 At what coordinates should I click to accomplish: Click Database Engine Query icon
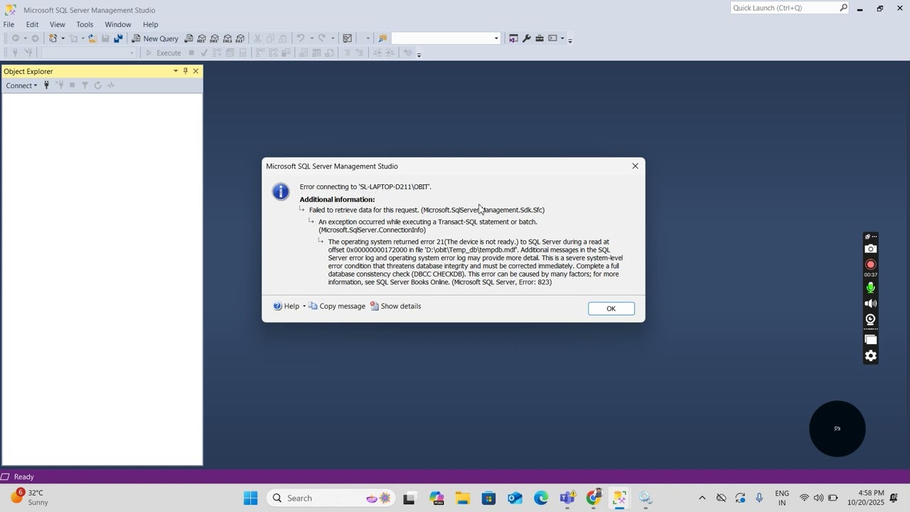coord(188,38)
